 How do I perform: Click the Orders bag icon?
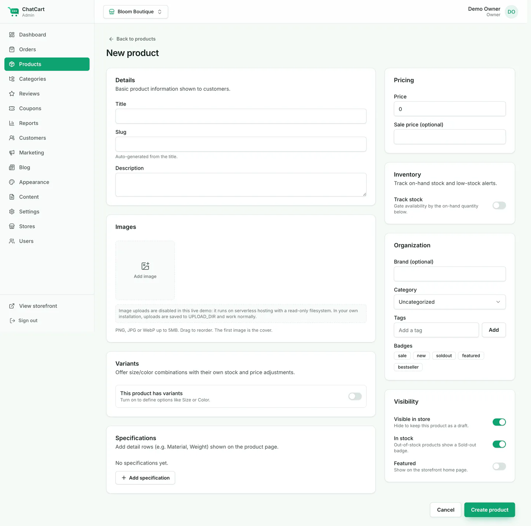(x=12, y=49)
